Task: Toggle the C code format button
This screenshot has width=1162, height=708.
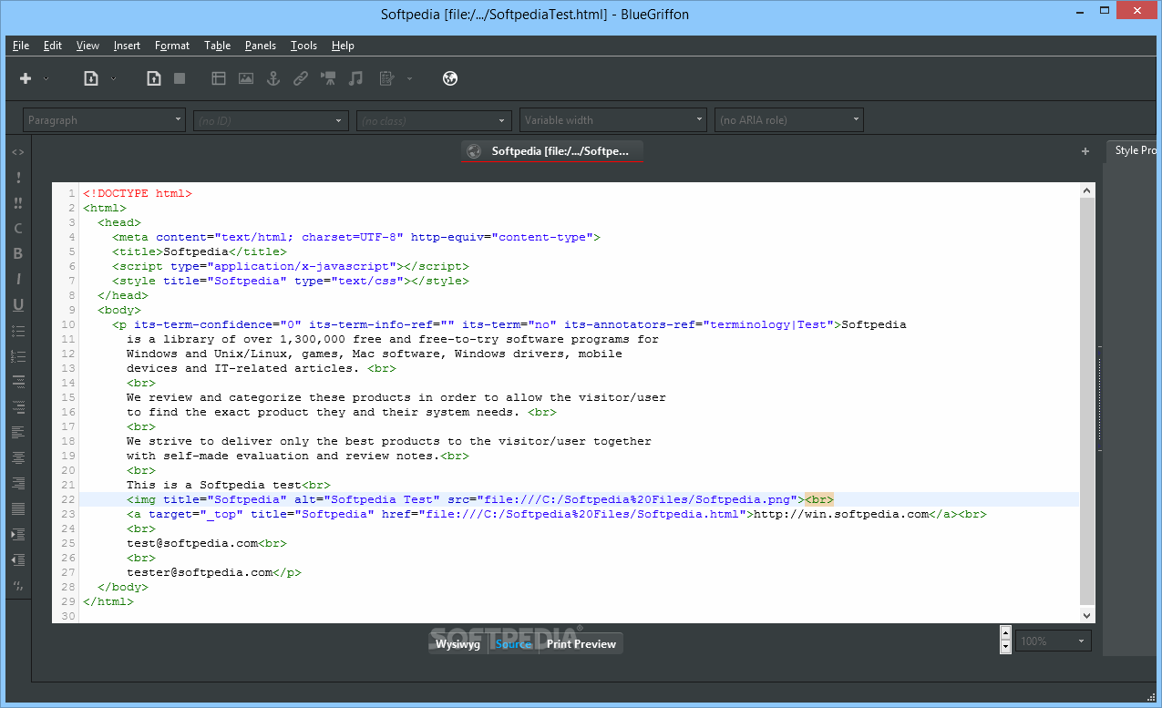Action: (x=17, y=229)
